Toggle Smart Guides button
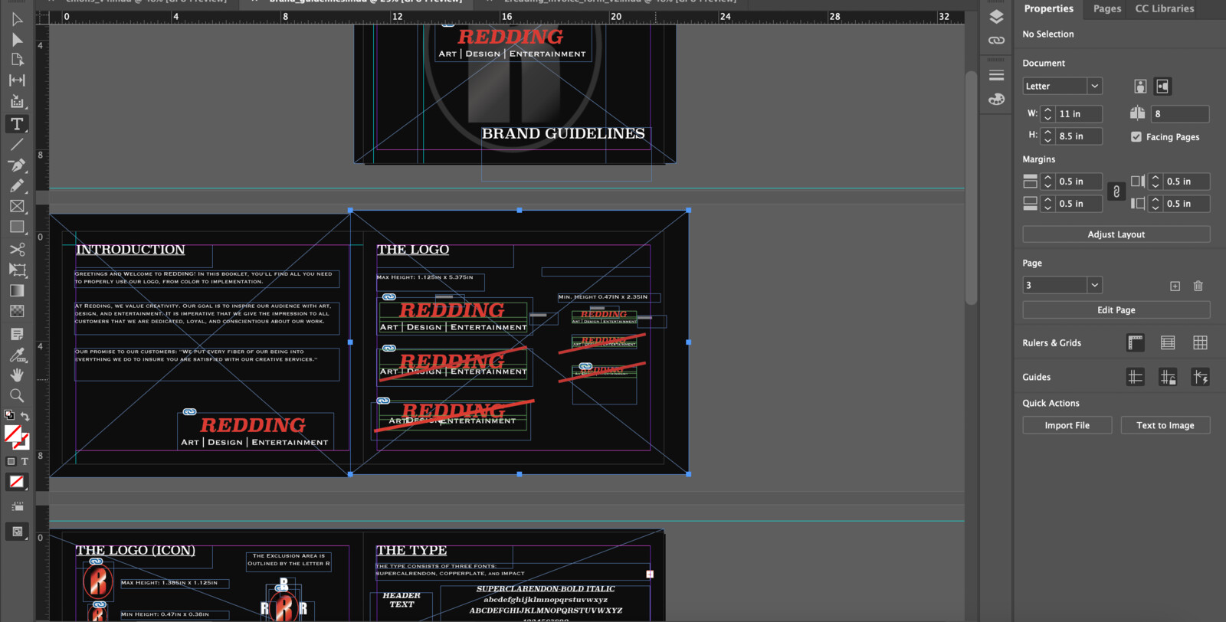1226x622 pixels. 1200,377
